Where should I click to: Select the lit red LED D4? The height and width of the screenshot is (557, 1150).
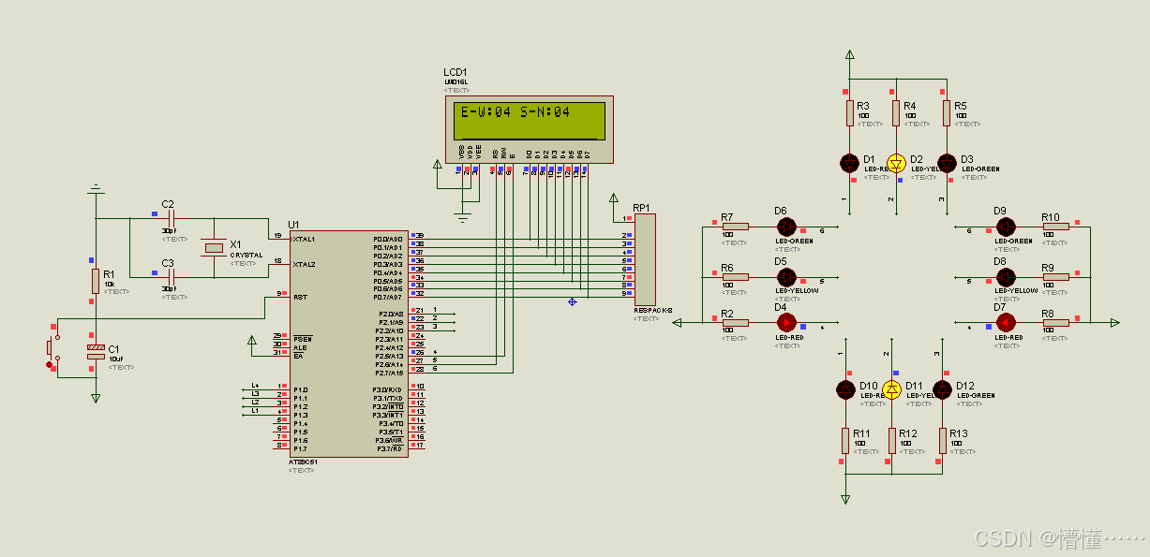786,322
